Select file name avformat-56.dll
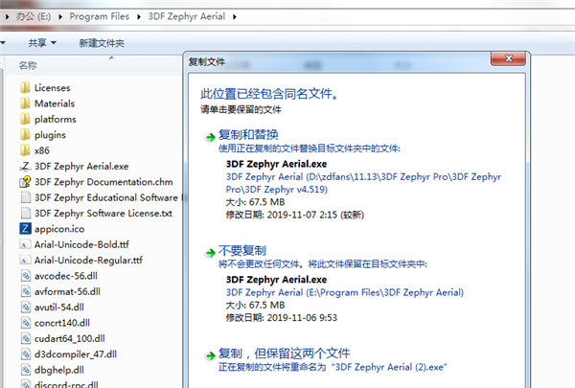Viewport: 575px width, 388px height. (x=67, y=291)
